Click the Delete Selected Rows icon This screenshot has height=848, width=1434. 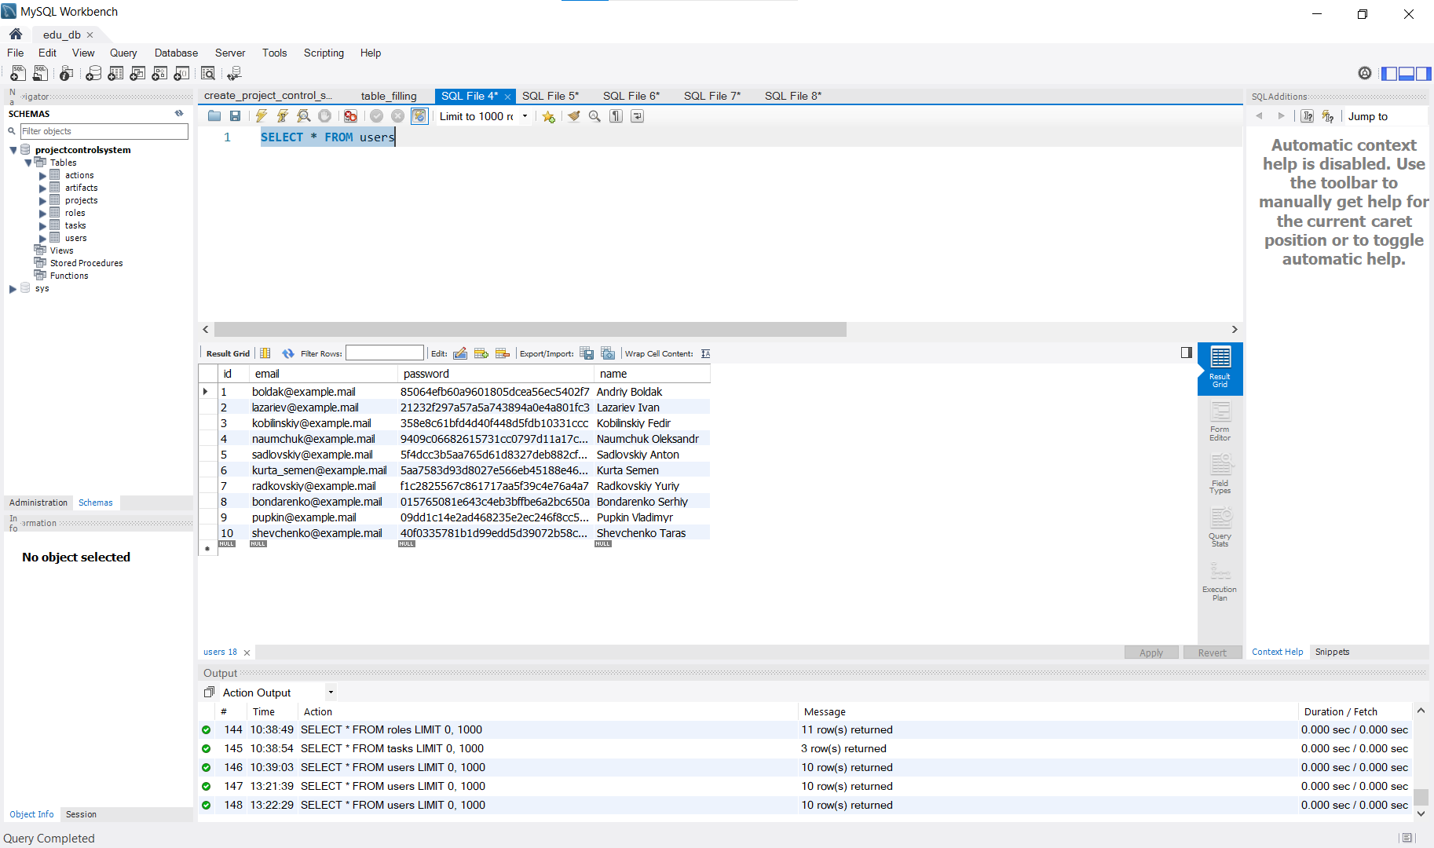coord(503,353)
